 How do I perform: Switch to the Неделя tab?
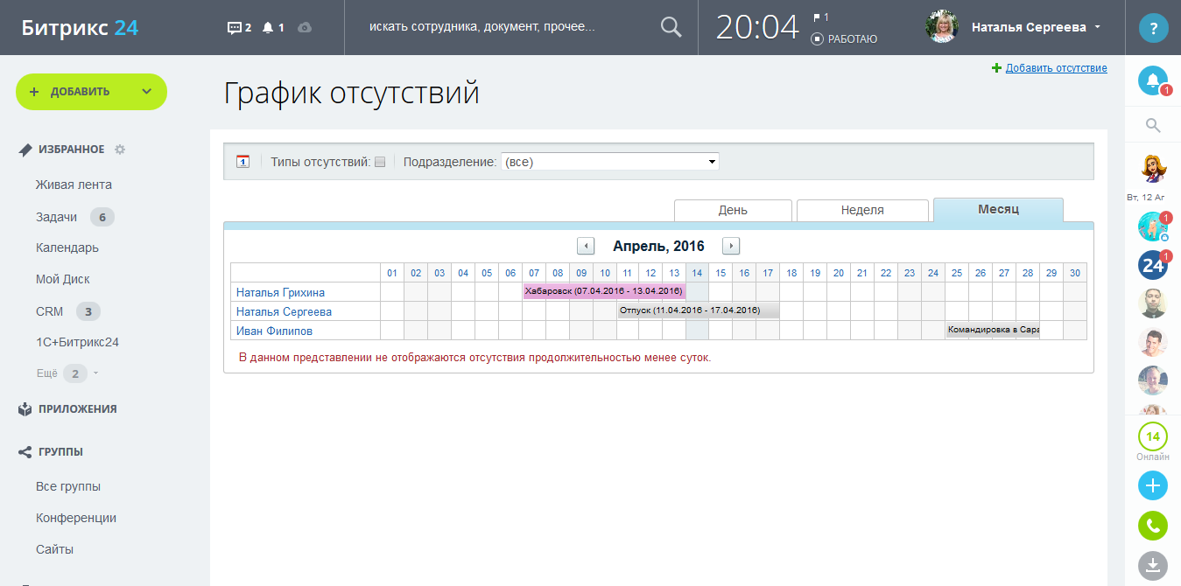862,210
